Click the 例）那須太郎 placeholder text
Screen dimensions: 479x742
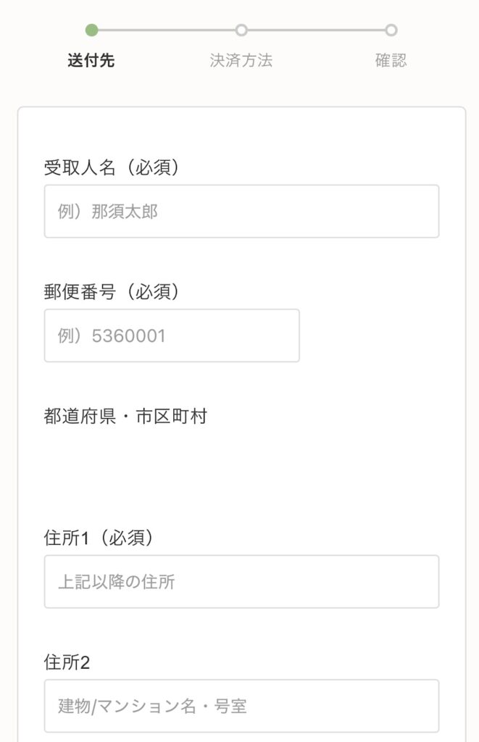pos(108,212)
